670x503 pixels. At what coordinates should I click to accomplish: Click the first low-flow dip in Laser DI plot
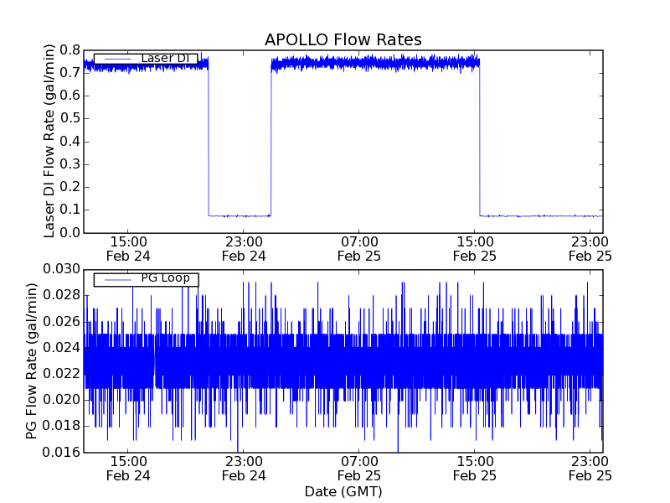[240, 215]
